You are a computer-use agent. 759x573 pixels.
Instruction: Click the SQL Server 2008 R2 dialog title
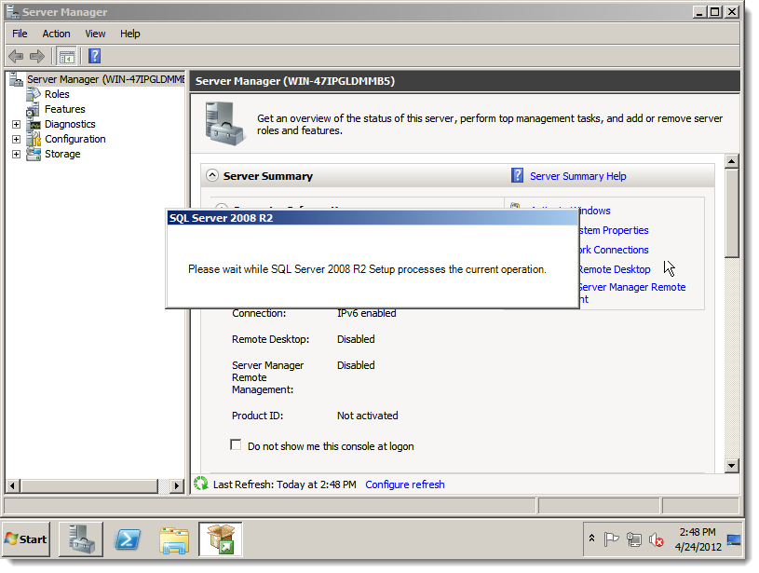[222, 218]
